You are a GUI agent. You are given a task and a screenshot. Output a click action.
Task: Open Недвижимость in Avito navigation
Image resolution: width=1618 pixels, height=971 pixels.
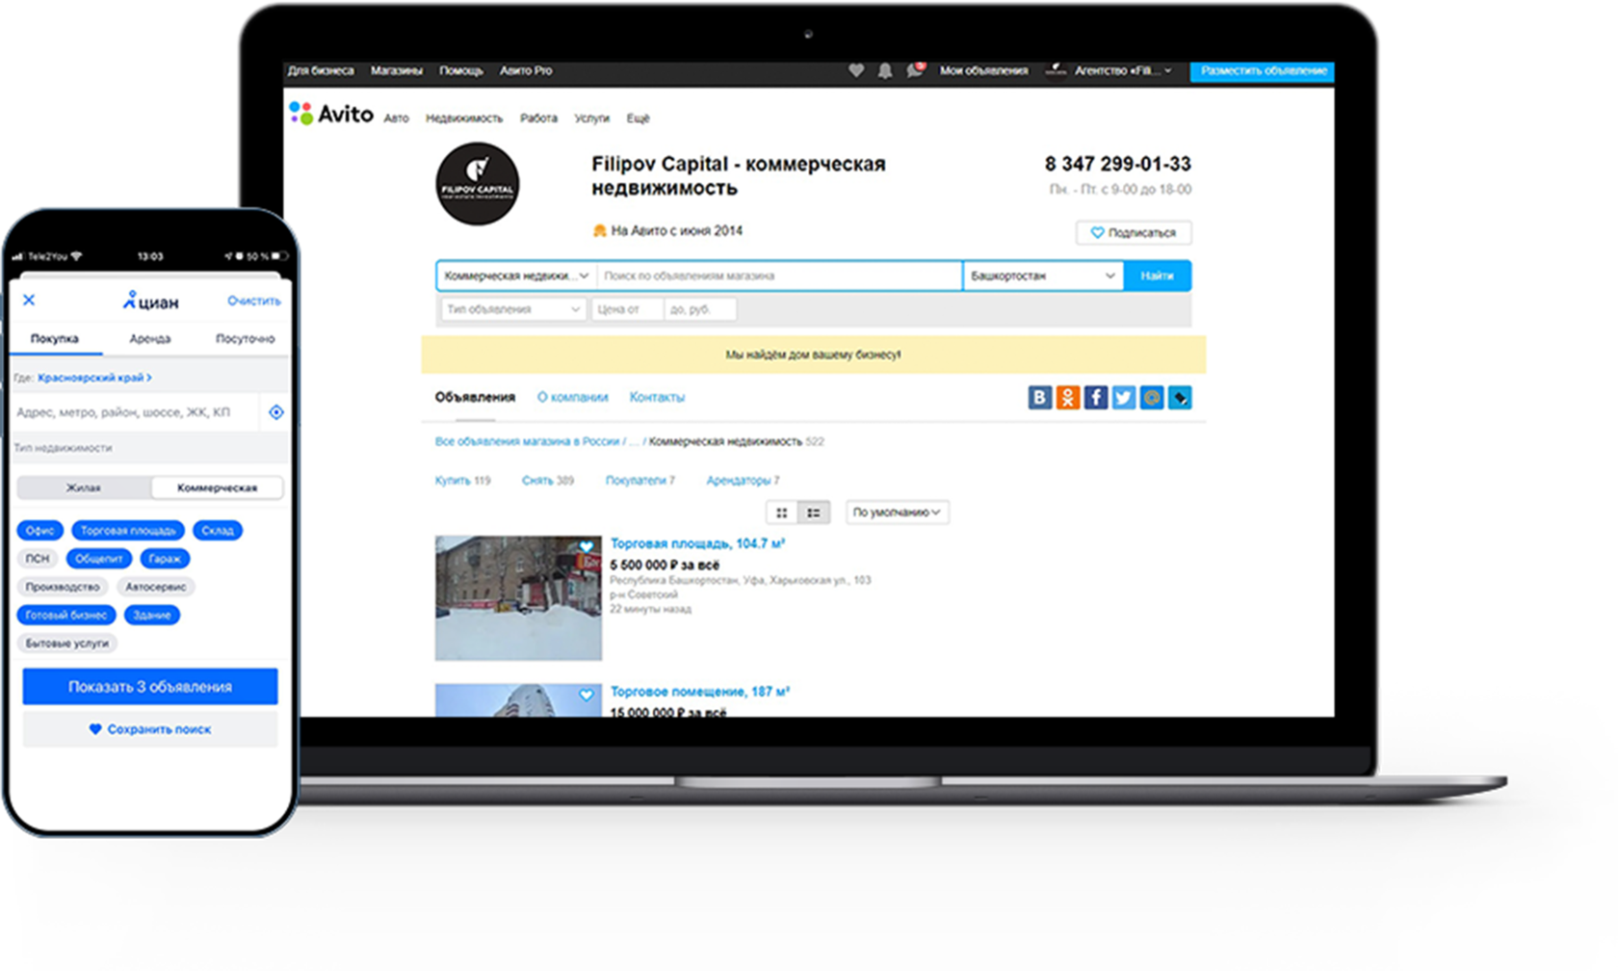(x=464, y=118)
